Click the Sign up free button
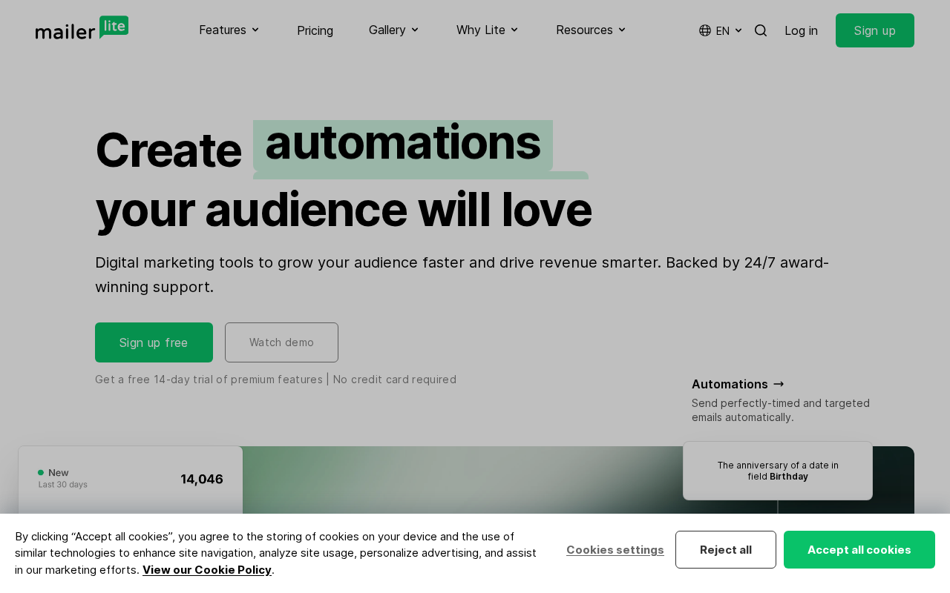The width and height of the screenshot is (950, 593). click(154, 342)
